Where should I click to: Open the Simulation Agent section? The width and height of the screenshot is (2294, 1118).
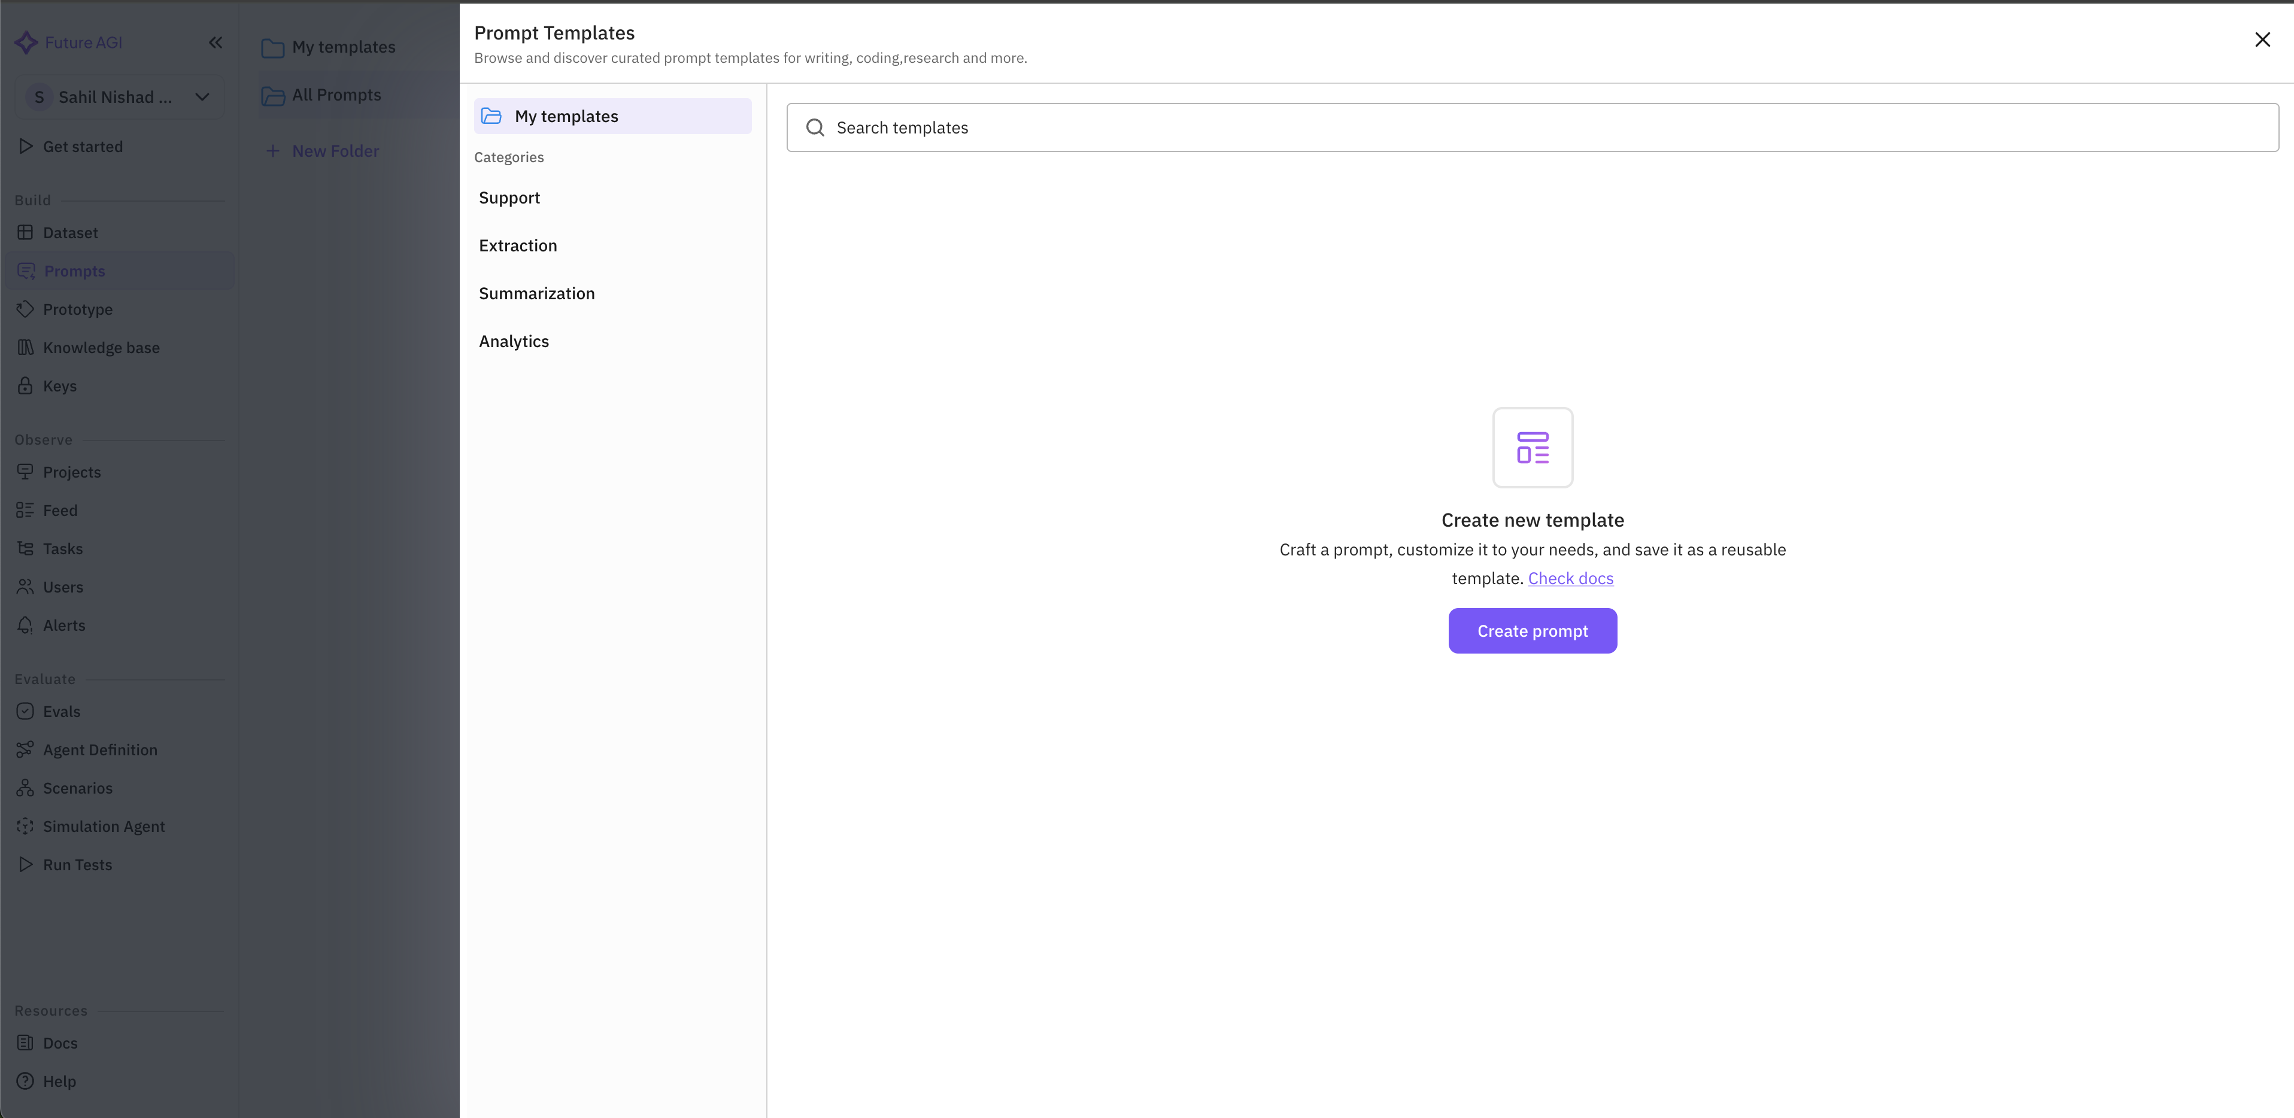tap(104, 826)
